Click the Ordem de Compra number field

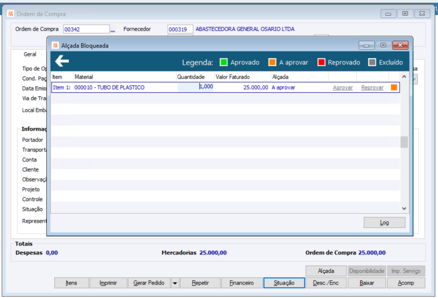click(86, 29)
